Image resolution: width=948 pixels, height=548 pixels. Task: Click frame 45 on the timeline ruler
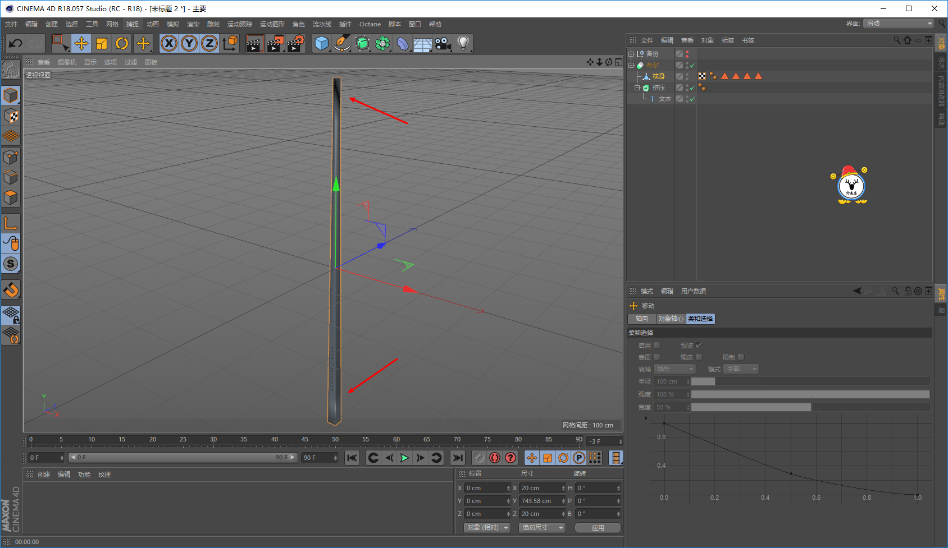(305, 440)
